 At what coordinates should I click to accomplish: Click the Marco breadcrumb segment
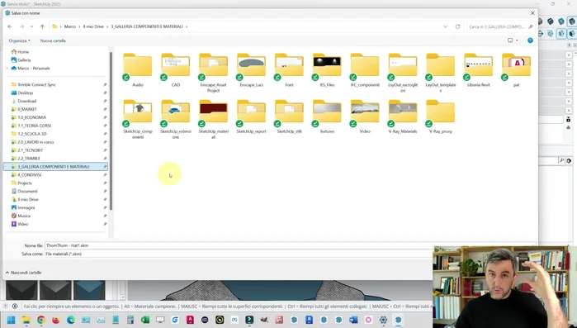click(x=70, y=26)
